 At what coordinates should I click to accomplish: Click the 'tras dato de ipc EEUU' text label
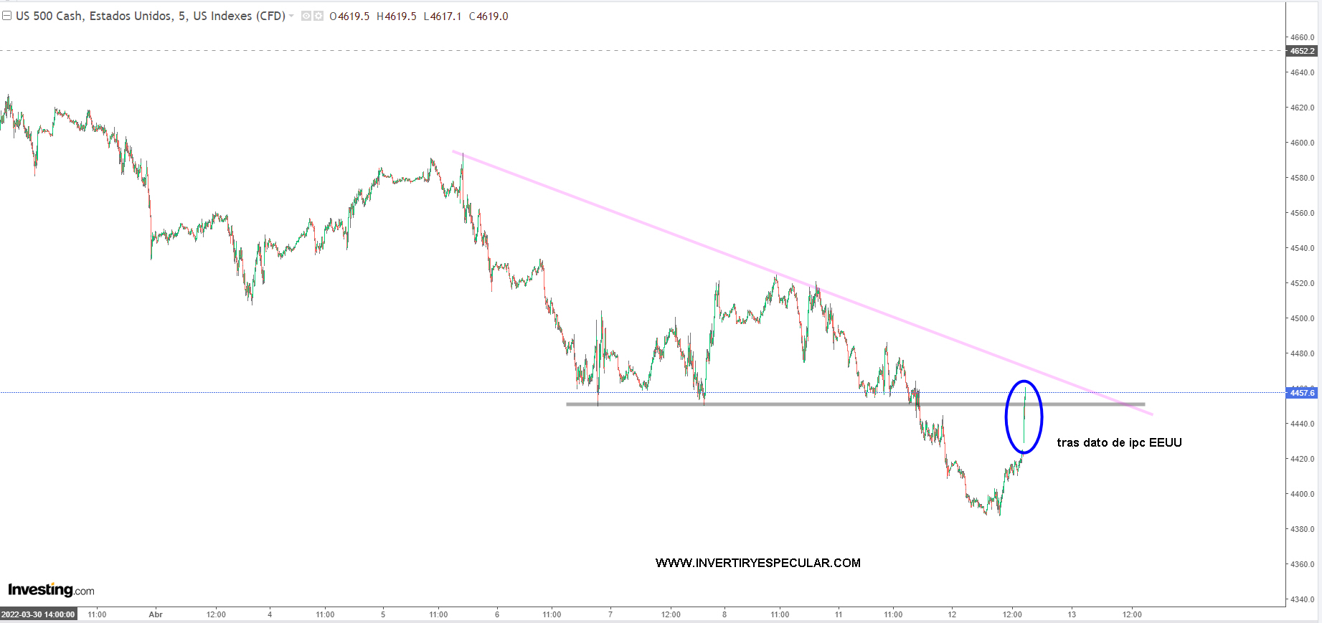coord(1119,442)
